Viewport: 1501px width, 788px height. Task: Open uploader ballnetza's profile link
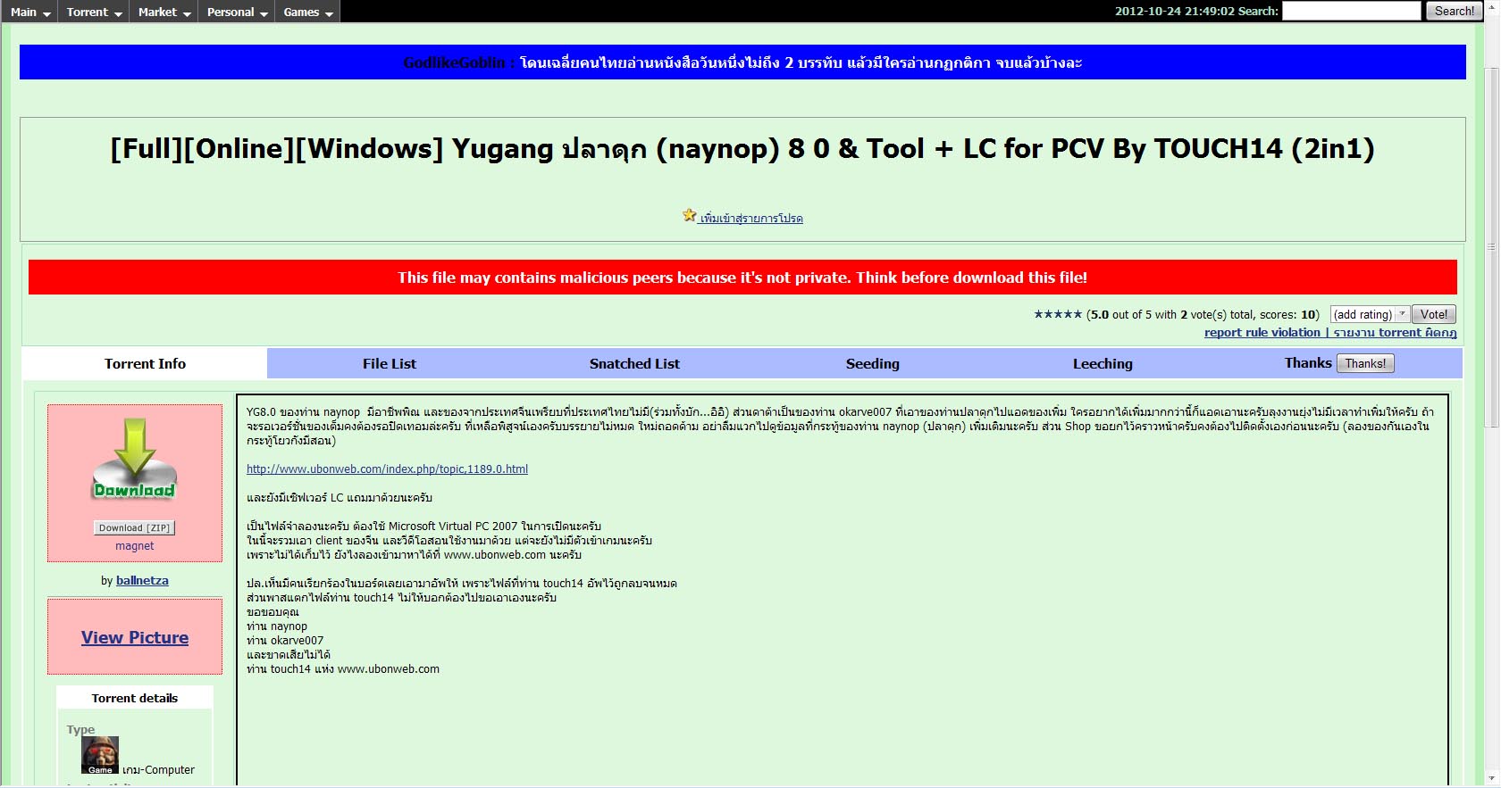(142, 580)
